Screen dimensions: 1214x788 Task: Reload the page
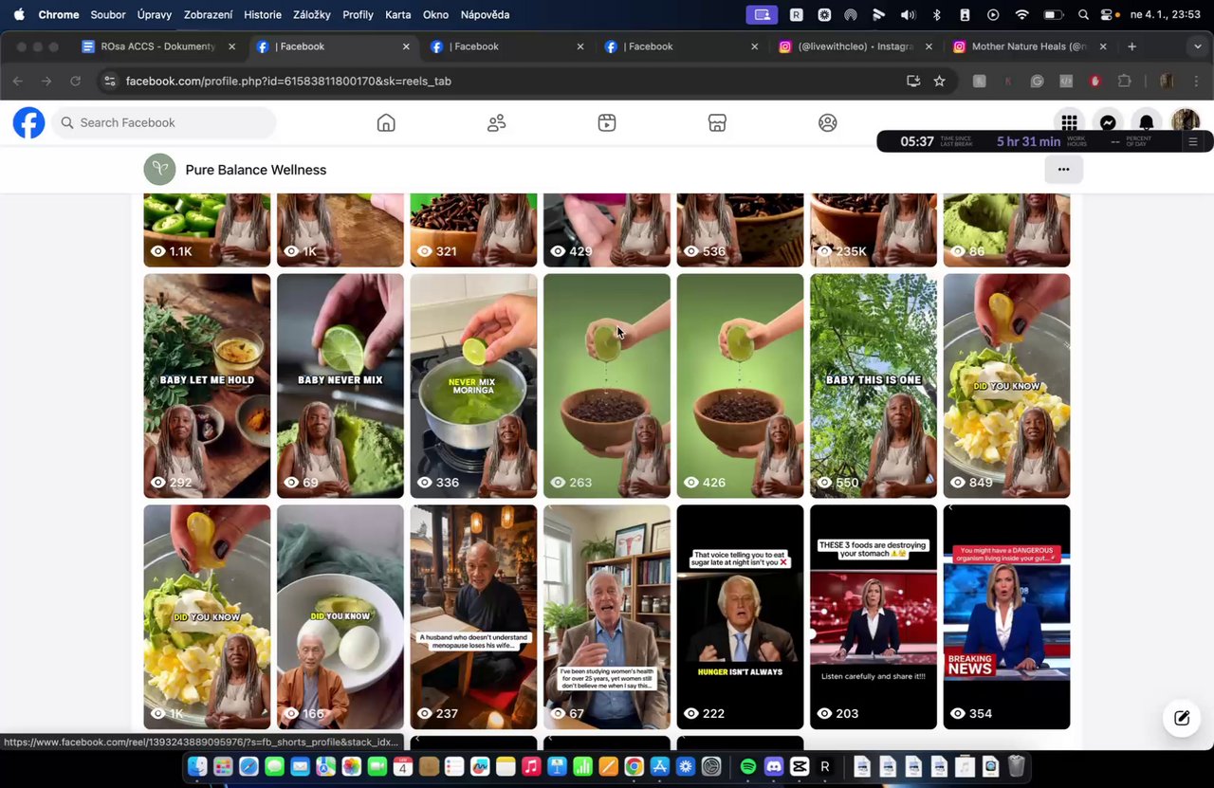click(x=76, y=81)
